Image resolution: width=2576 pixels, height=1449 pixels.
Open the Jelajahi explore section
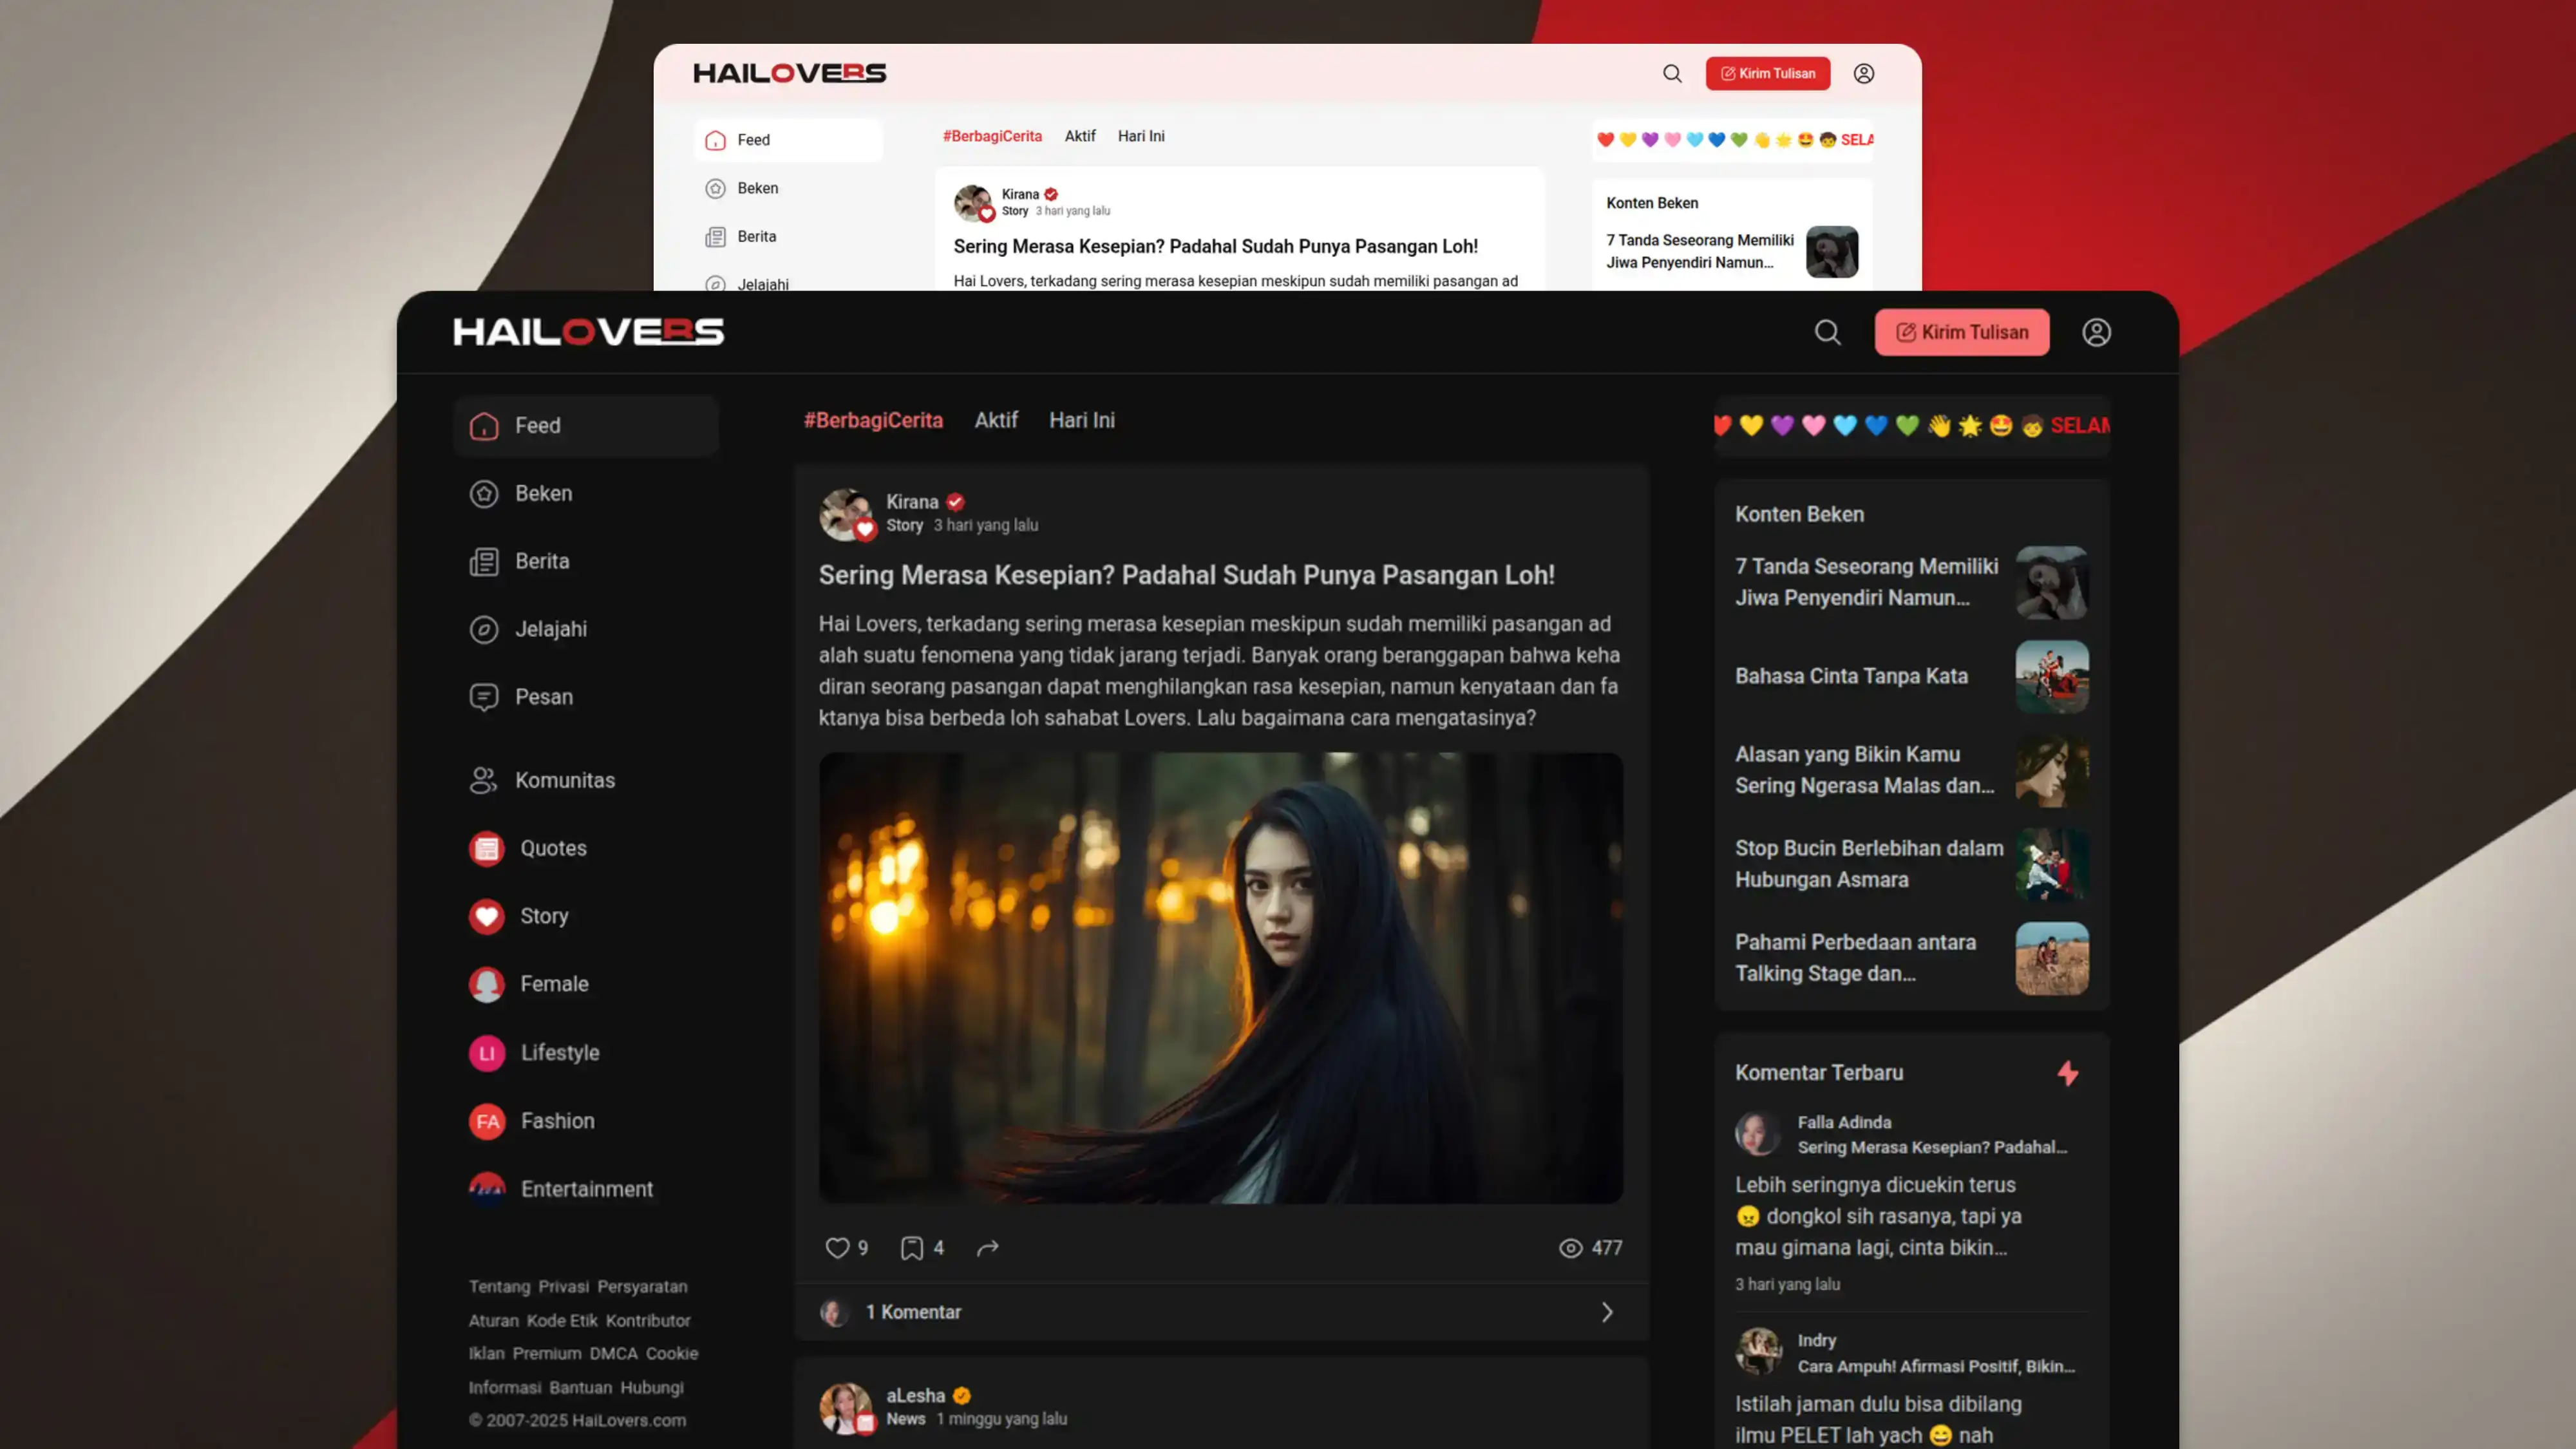(551, 629)
